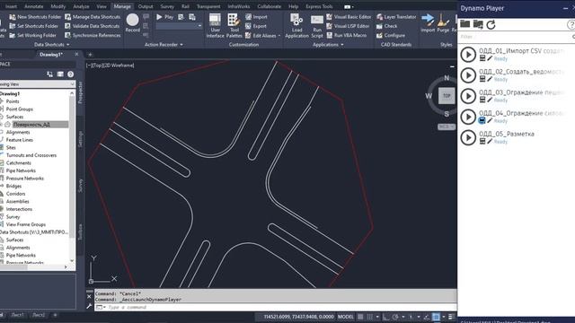Open Manage Data Shortcuts
Screen dimensions: 575x323
coord(93,17)
